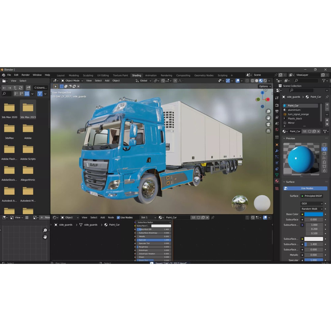Add a material slot with the plus button

[x=327, y=105]
